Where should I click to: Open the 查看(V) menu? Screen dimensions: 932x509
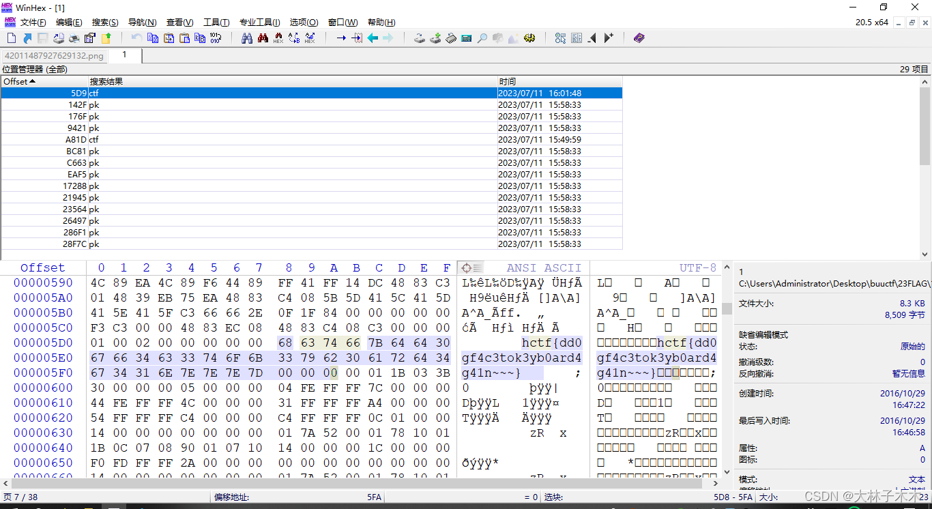179,23
